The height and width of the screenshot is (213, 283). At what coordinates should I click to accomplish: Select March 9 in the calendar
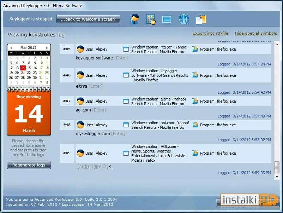pos(35,63)
